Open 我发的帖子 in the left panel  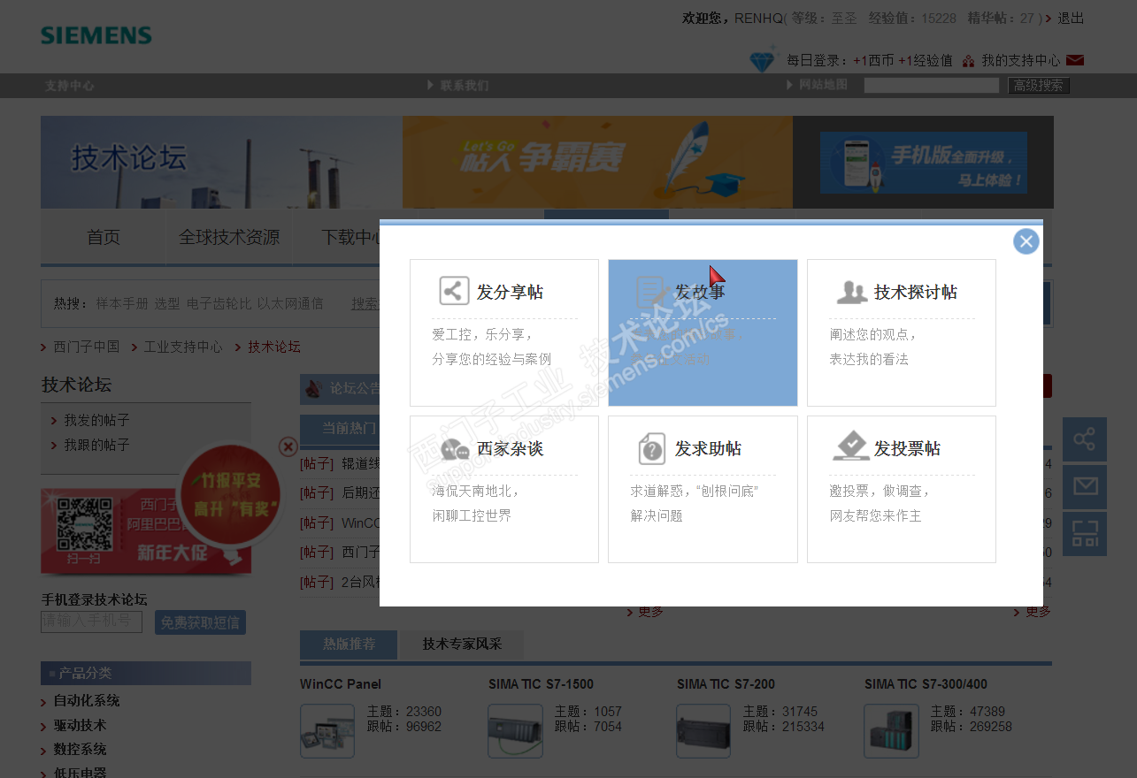pos(96,420)
